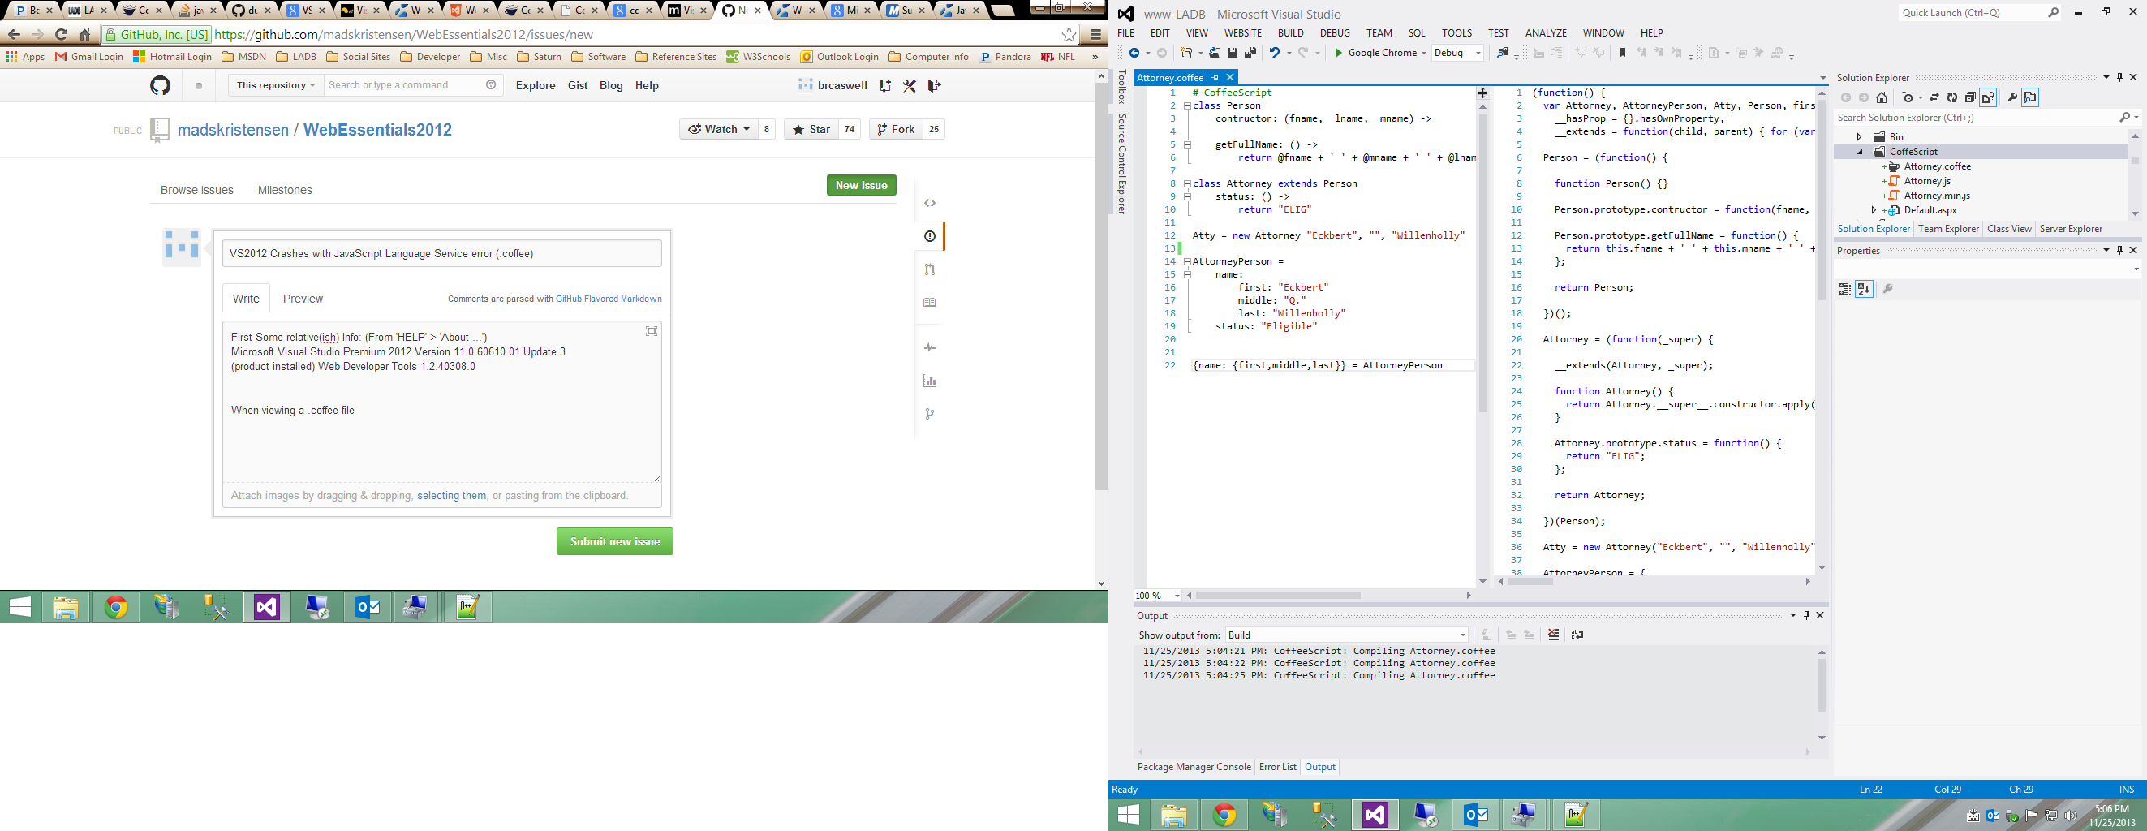Image resolution: width=2147 pixels, height=831 pixels.
Task: Click Sync with Active Document icon in Solution Explorer
Action: (x=1934, y=97)
